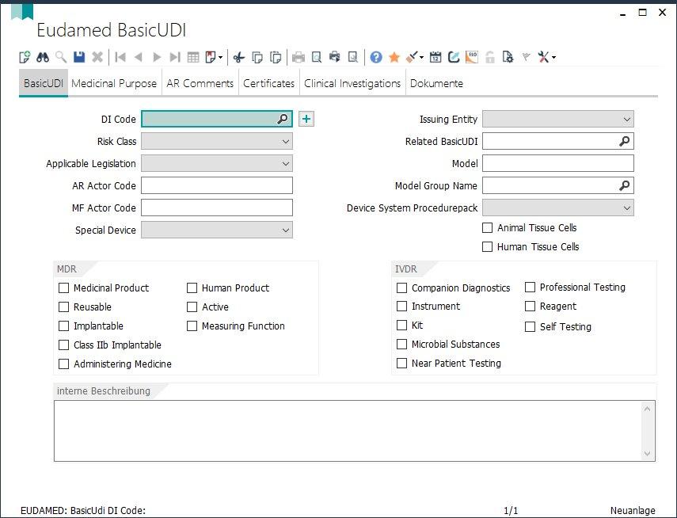Open the document settings gear icon
The height and width of the screenshot is (518, 677).
(508, 57)
